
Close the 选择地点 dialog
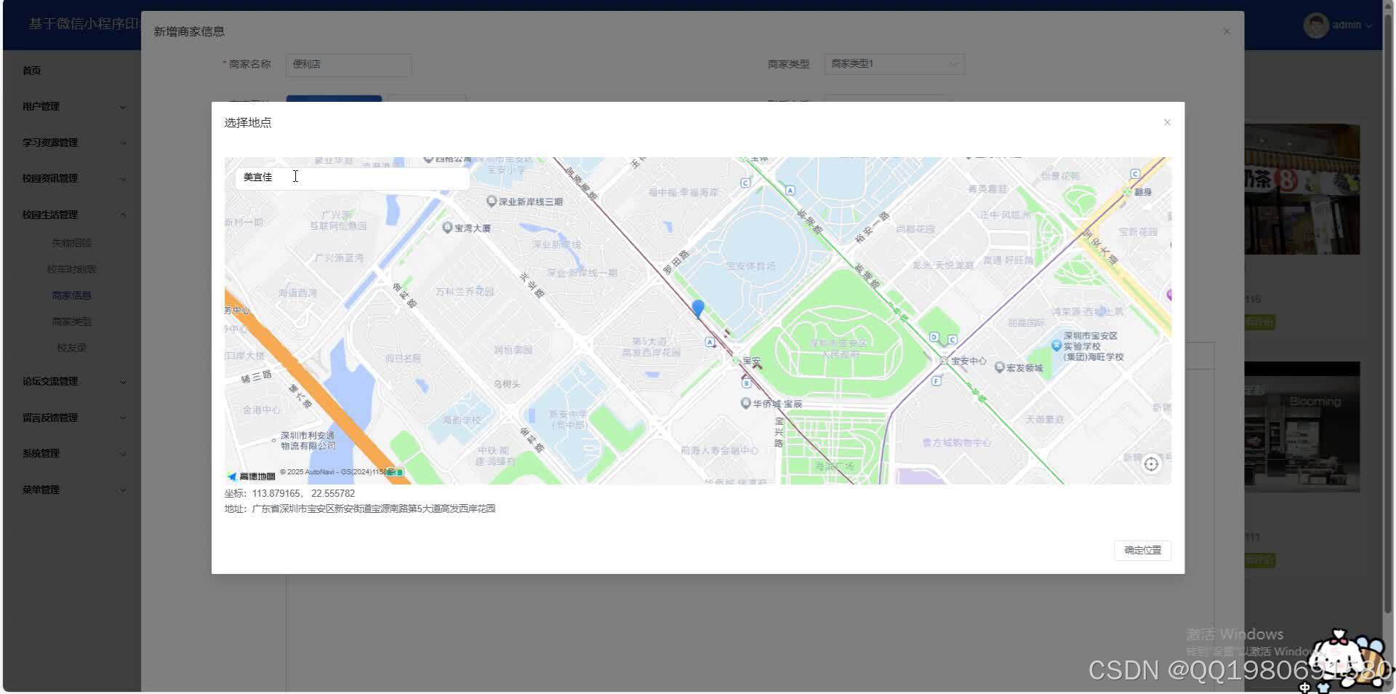click(1167, 122)
